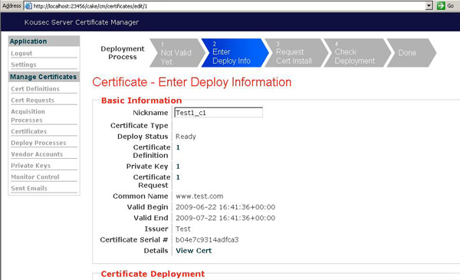The width and height of the screenshot is (460, 280).
Task: Open Certificate Definition link 1
Action: tap(178, 147)
